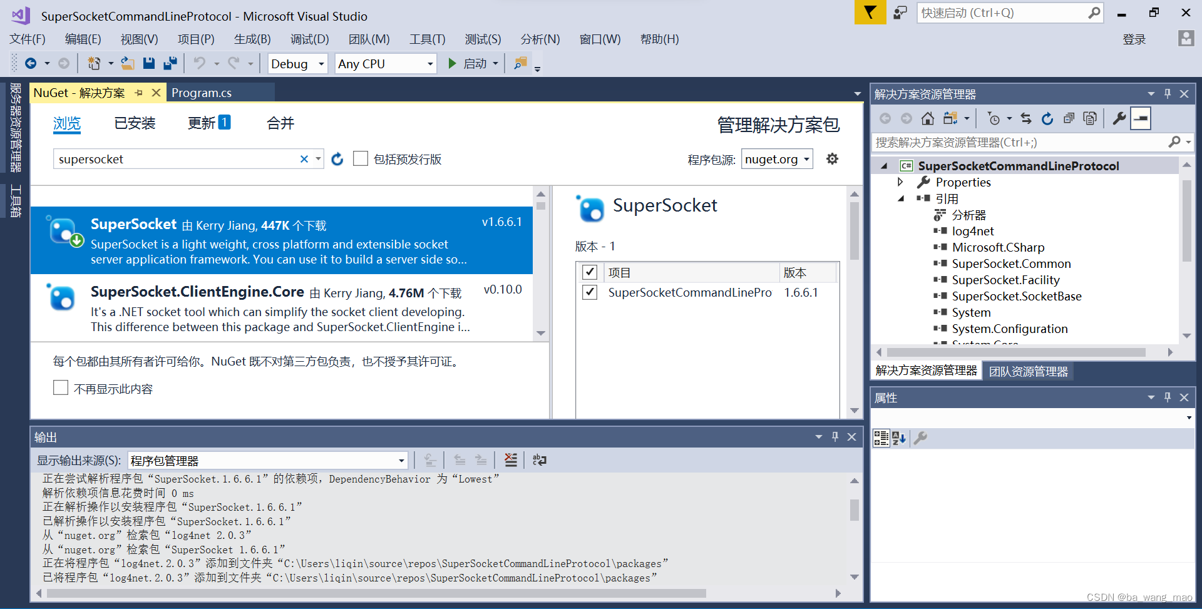Open the nuget.org package source dropdown
Image resolution: width=1202 pixels, height=609 pixels.
(x=777, y=159)
